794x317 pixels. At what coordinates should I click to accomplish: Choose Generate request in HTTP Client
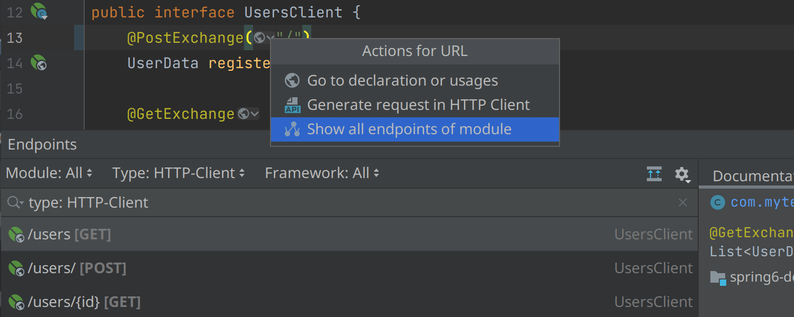(x=418, y=105)
